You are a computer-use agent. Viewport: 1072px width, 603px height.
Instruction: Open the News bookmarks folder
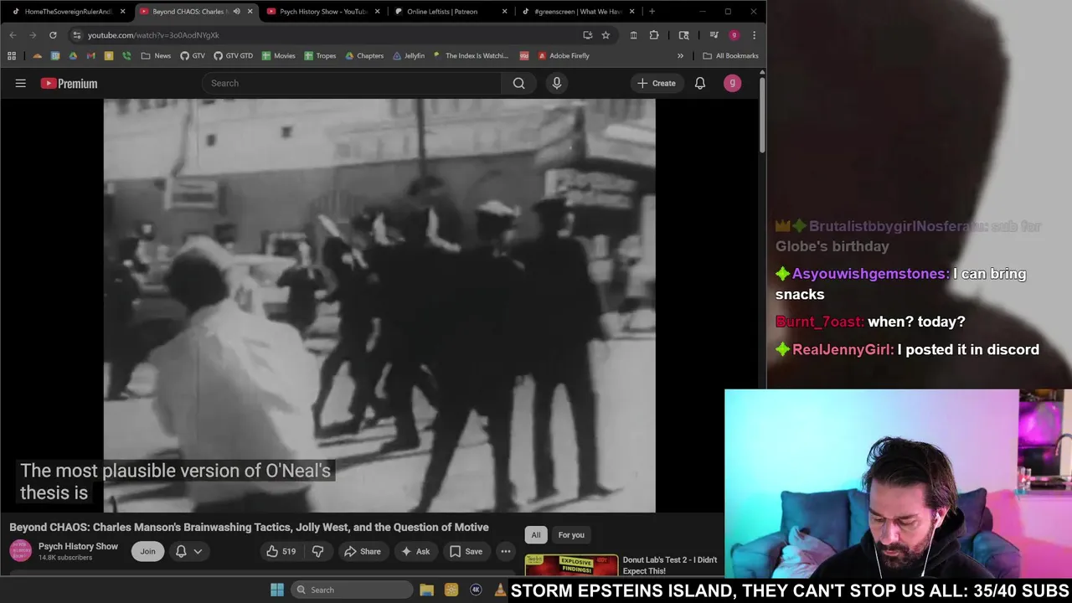[x=156, y=56]
